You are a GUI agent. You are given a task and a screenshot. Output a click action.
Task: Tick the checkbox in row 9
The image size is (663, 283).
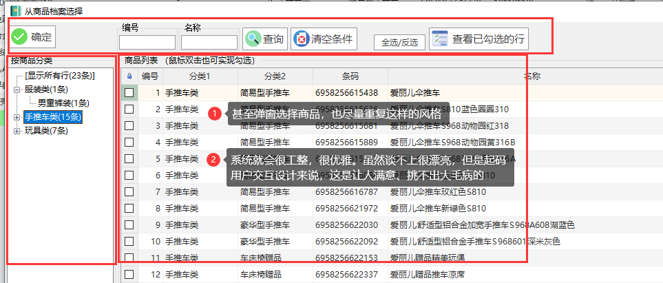[129, 224]
